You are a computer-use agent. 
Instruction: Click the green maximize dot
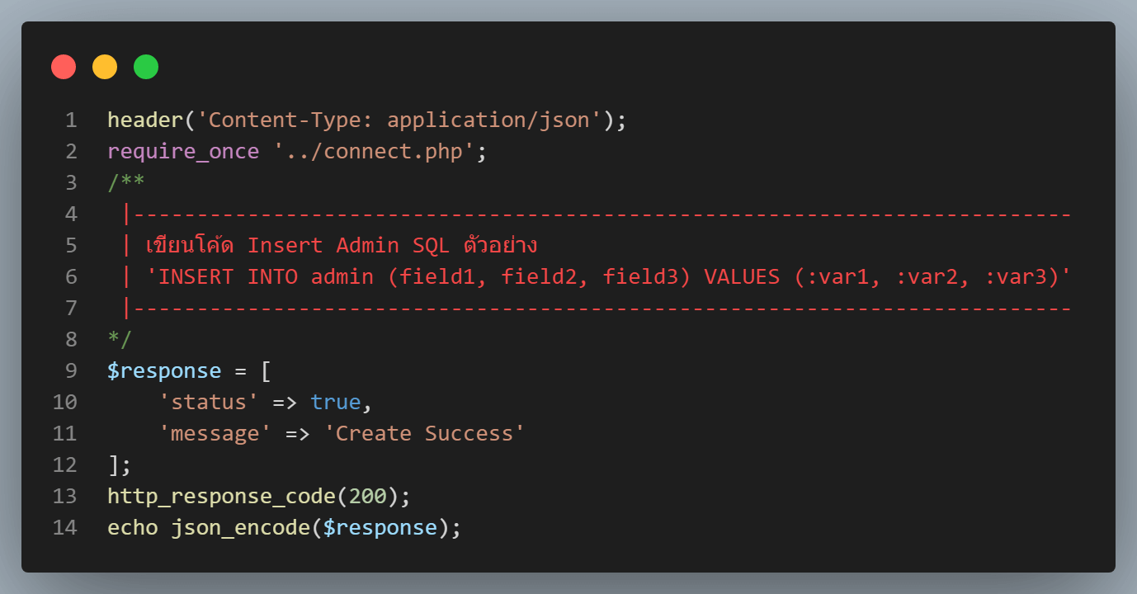pos(146,67)
